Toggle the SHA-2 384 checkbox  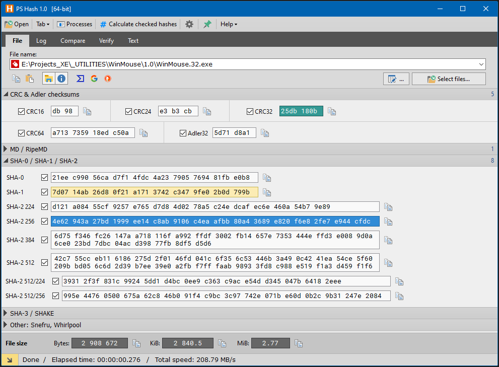(x=44, y=240)
